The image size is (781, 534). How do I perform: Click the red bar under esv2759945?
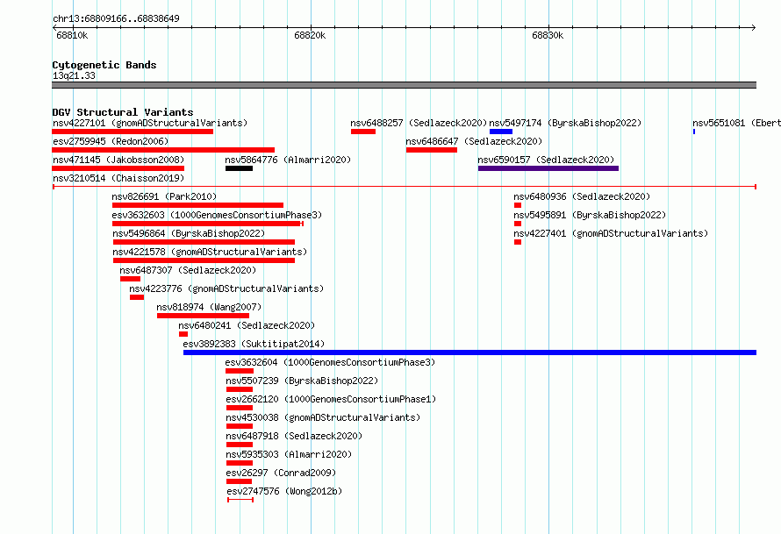click(163, 150)
